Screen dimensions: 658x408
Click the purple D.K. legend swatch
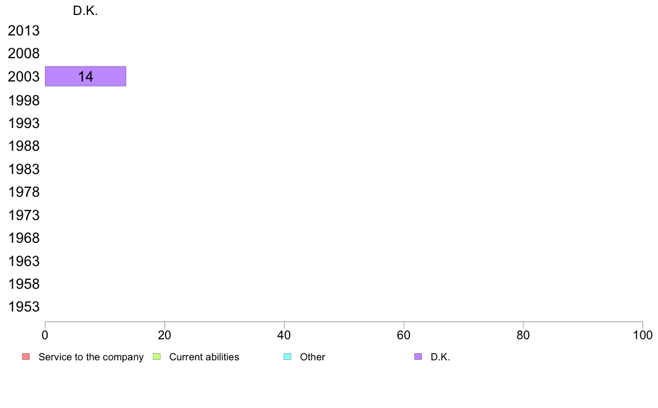[418, 356]
